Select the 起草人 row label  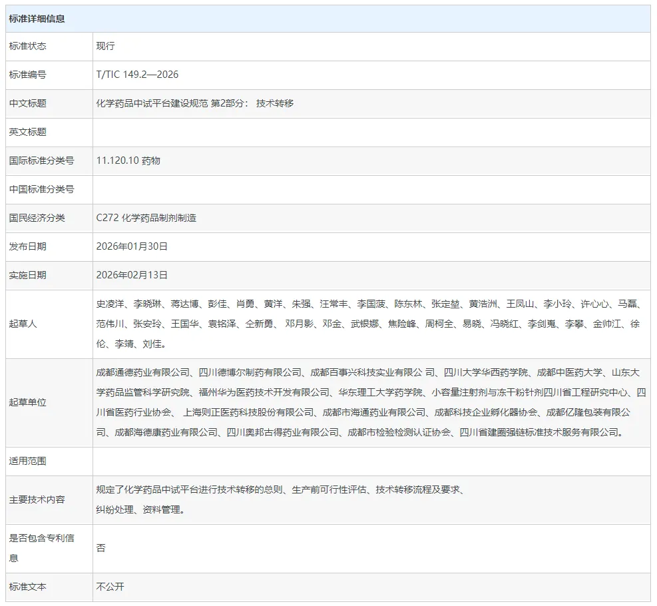pyautogui.click(x=23, y=324)
